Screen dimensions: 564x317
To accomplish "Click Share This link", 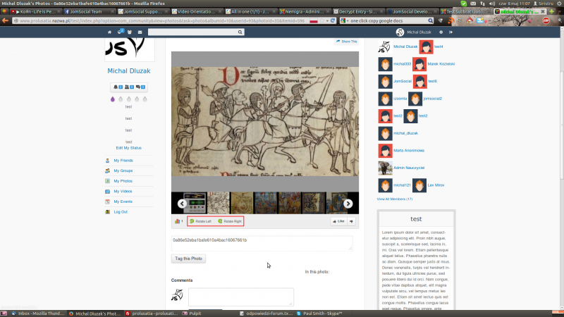I will point(347,42).
